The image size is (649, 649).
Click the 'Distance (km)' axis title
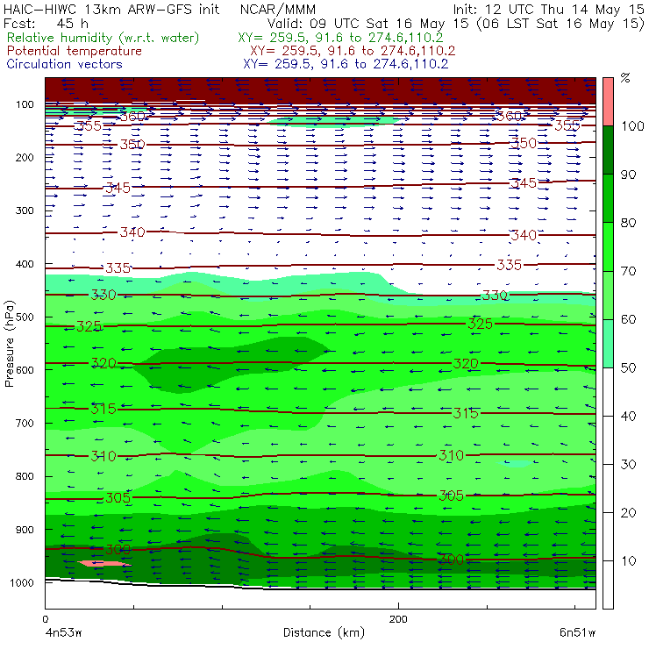[324, 633]
